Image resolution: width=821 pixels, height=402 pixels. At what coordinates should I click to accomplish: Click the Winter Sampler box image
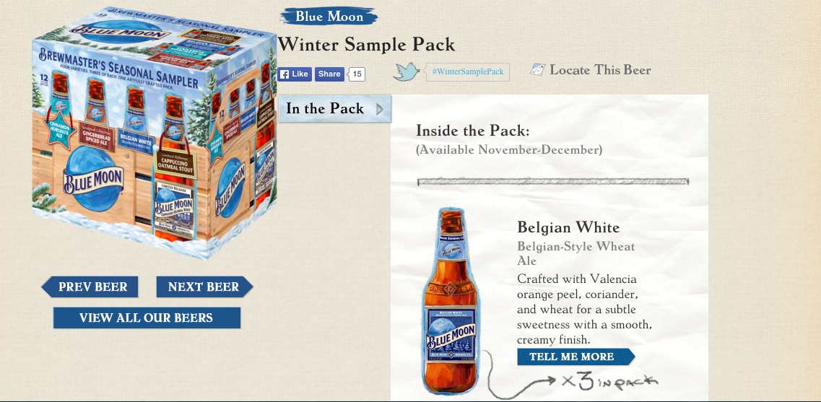tap(155, 132)
